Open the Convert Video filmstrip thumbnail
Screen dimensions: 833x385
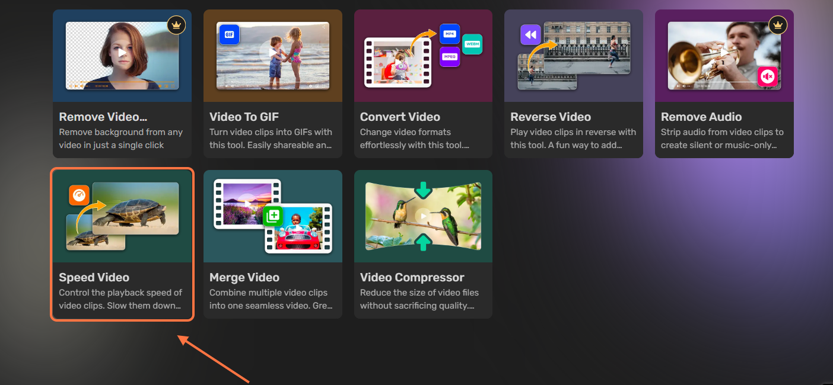pos(398,62)
